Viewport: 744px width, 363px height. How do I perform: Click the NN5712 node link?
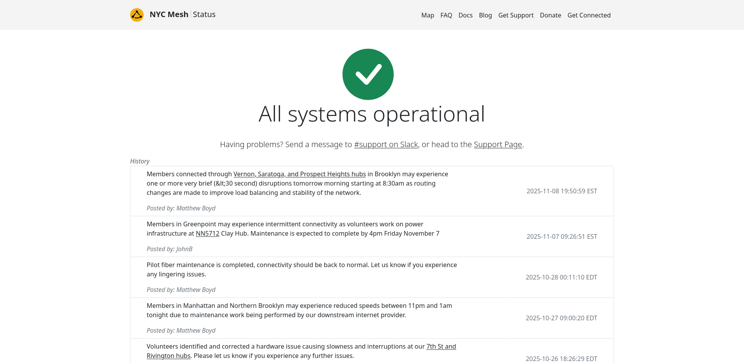click(207, 233)
